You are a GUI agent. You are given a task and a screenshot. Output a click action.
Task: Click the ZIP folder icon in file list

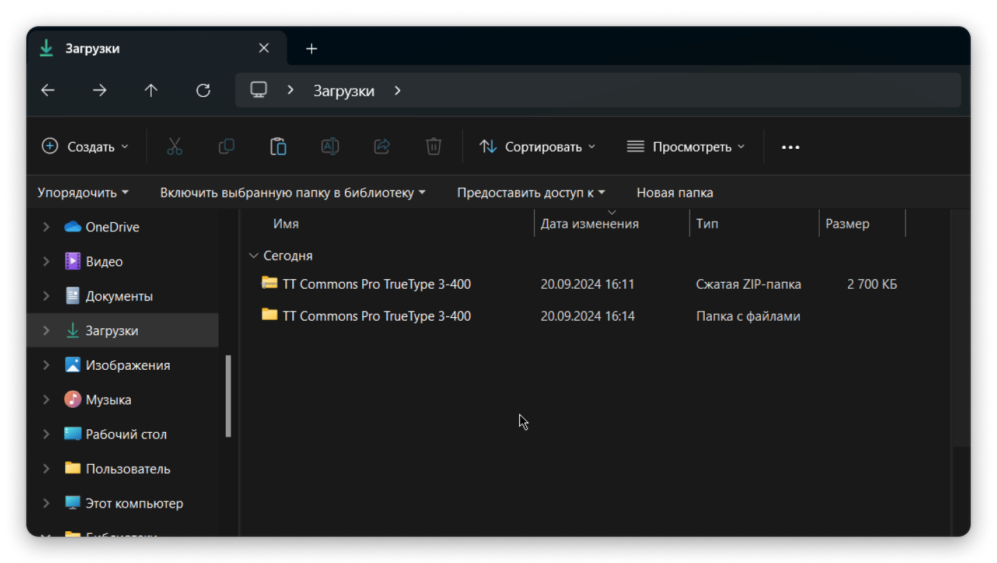tap(269, 283)
